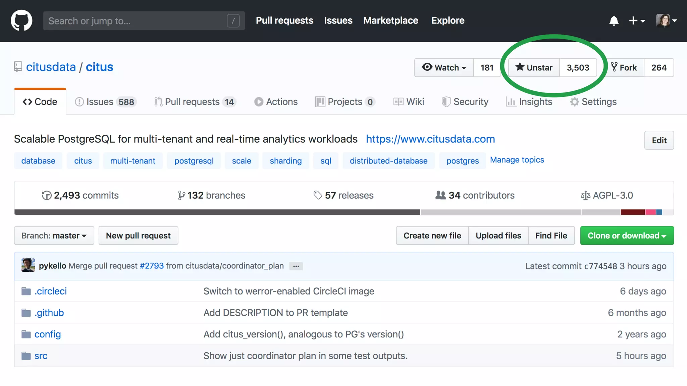The image size is (687, 386).
Task: Open Clone or download menu
Action: click(x=627, y=236)
